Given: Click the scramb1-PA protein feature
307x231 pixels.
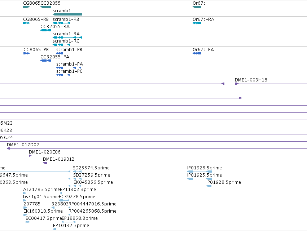Looking at the screenshot, I should (x=69, y=68).
